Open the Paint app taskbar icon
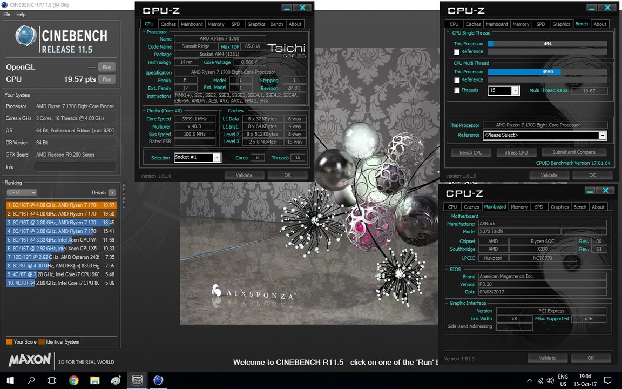622x389 pixels. point(116,380)
